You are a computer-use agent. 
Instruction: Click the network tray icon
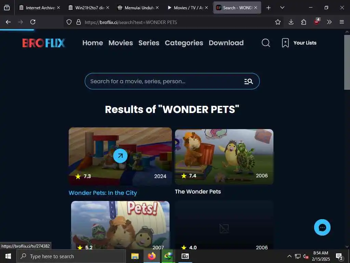coord(298,256)
